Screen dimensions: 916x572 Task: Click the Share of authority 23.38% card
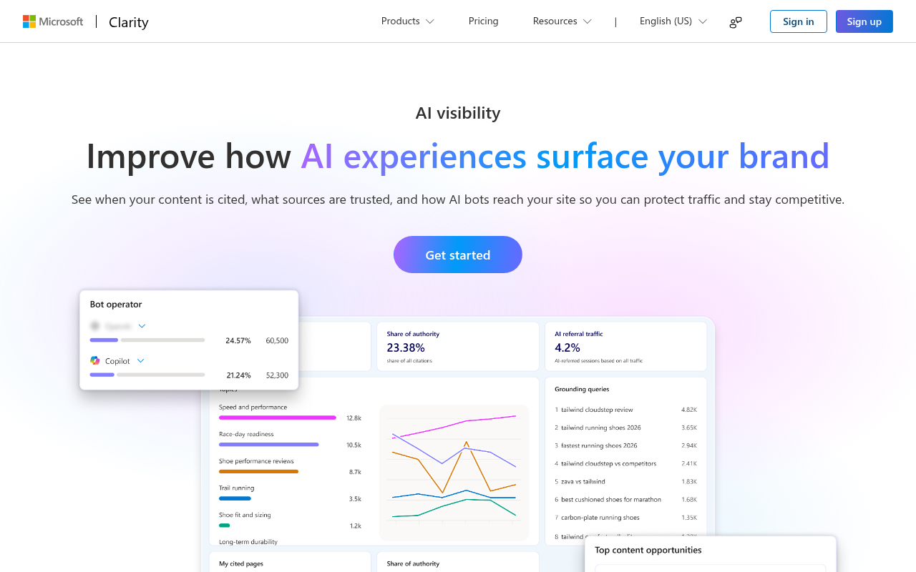click(458, 347)
